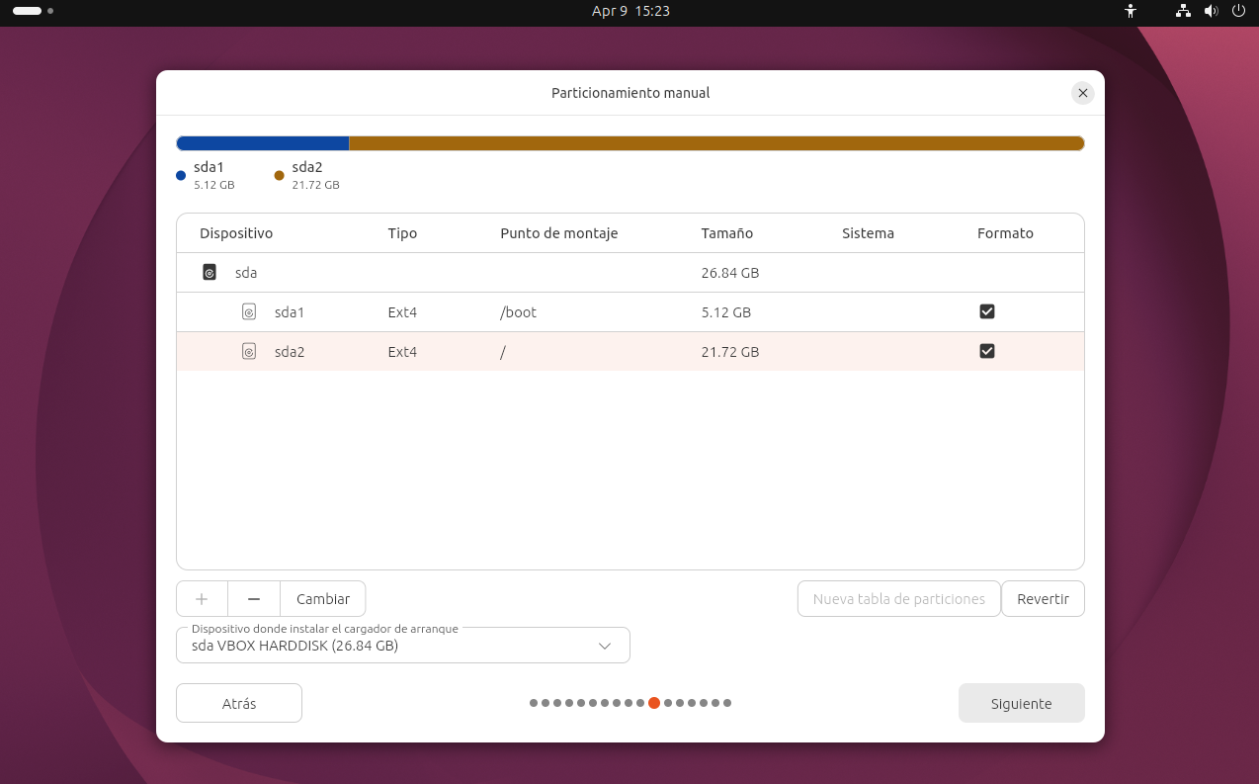Click the sda1 partition icon
This screenshot has height=784, width=1259.
(x=249, y=311)
